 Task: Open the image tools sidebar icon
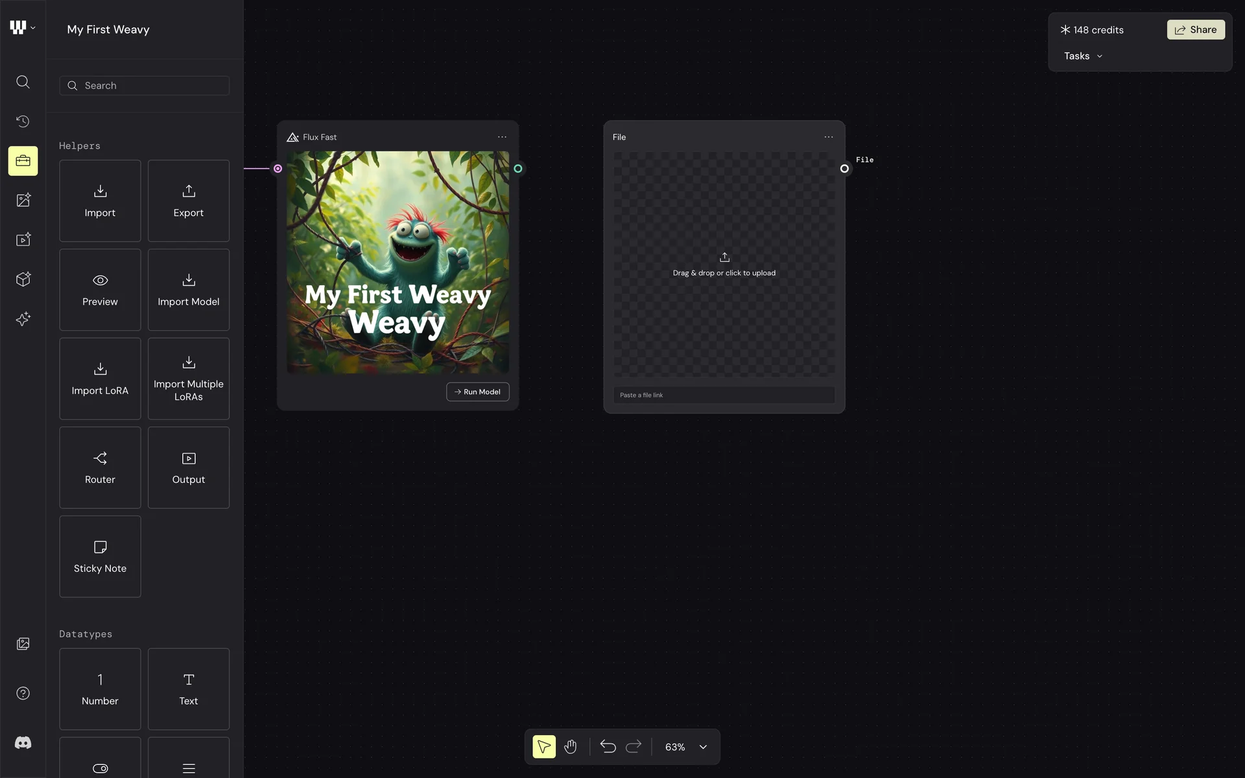click(23, 200)
